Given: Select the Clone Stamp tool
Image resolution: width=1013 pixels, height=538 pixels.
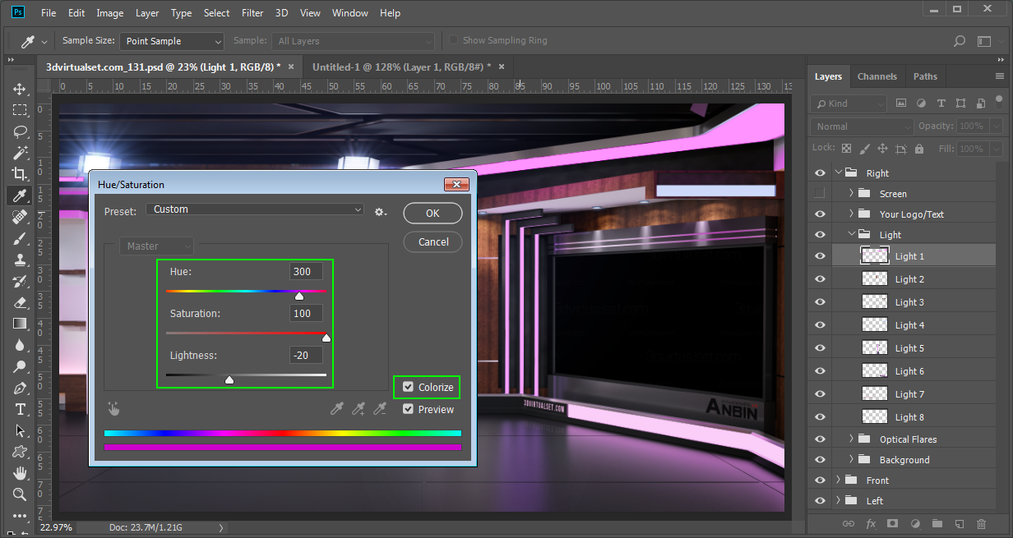Looking at the screenshot, I should point(18,259).
